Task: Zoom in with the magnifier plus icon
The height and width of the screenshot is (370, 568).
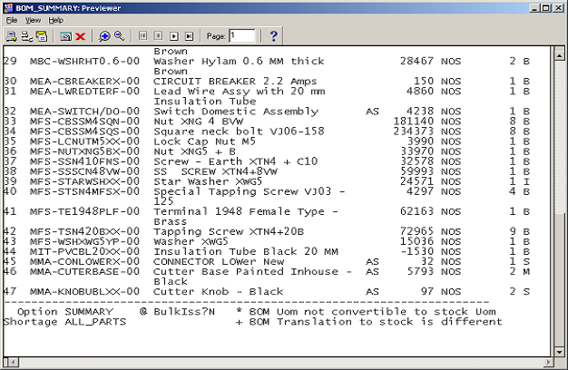Action: pyautogui.click(x=104, y=36)
